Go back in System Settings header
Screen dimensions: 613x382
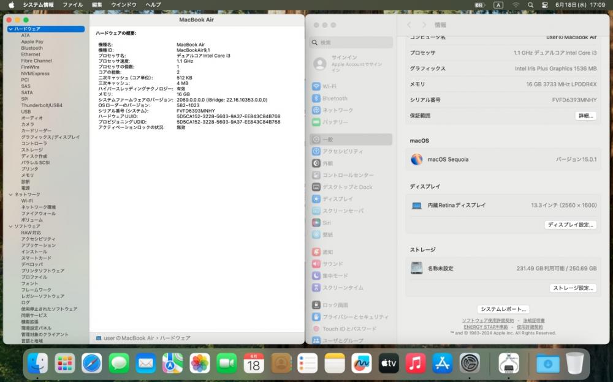tap(409, 25)
